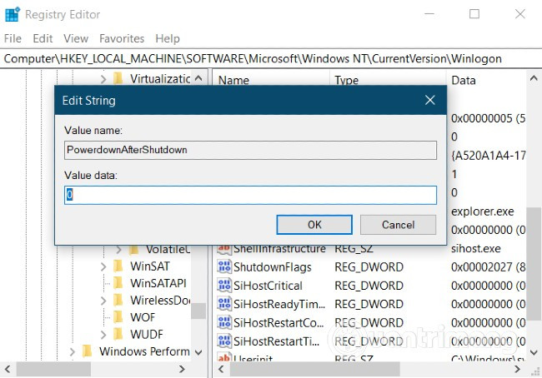Select the WinSAT folder icon
The width and height of the screenshot is (542, 378).
(118, 266)
